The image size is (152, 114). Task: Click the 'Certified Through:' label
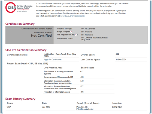click(x=65, y=29)
